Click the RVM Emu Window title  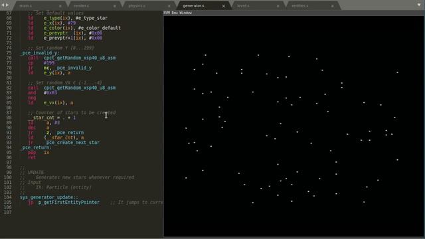click(178, 13)
